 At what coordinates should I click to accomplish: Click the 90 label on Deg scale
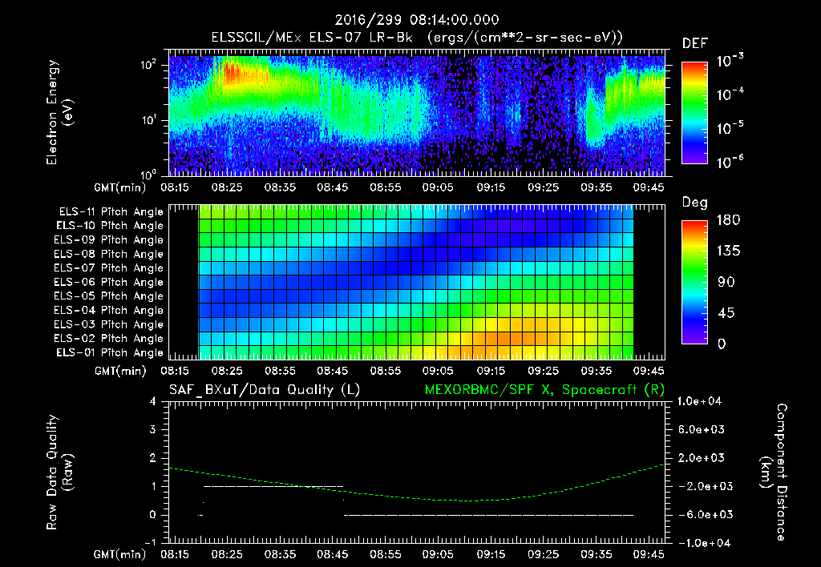(726, 282)
